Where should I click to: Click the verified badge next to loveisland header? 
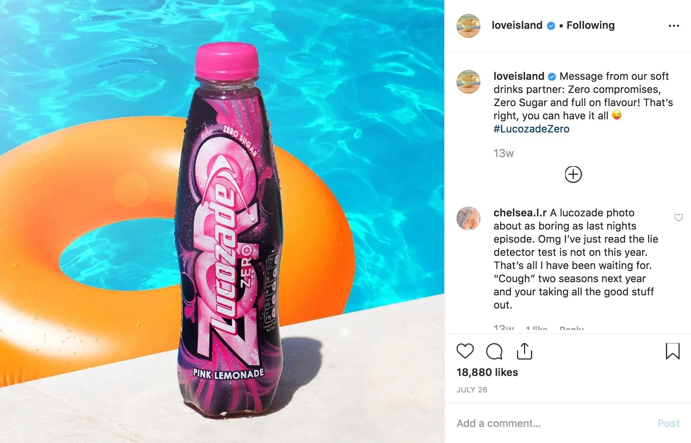pyautogui.click(x=551, y=26)
